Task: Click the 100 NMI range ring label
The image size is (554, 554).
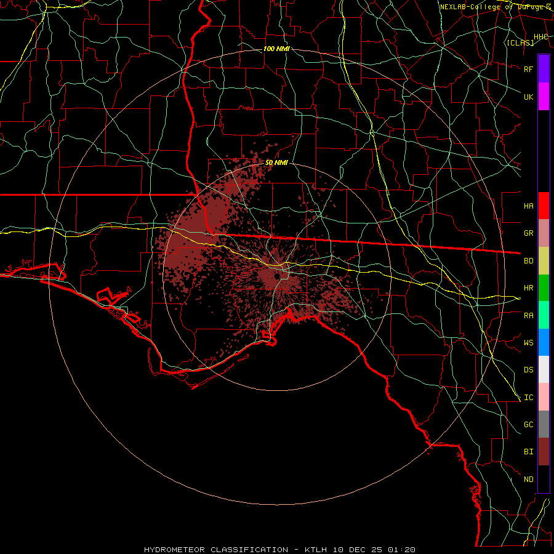Action: point(276,49)
